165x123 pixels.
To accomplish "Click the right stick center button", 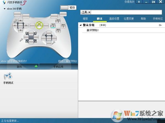I will point(49,38).
